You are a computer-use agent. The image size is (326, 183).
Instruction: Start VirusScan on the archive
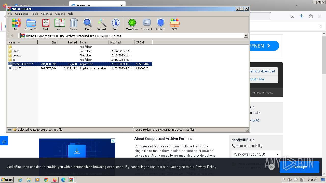(x=132, y=25)
